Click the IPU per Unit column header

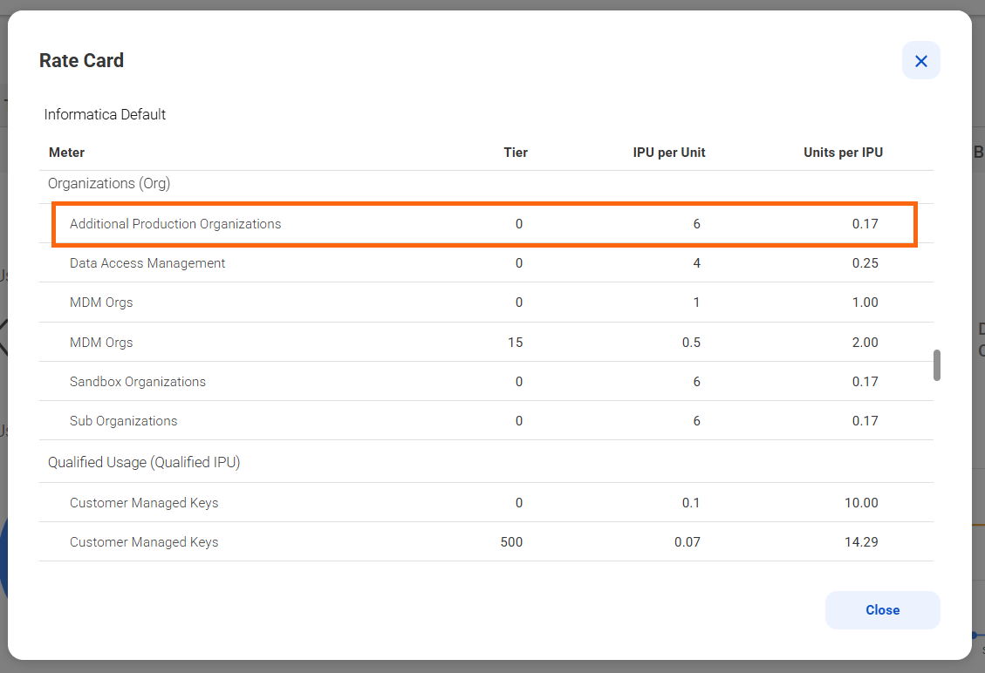coord(669,153)
